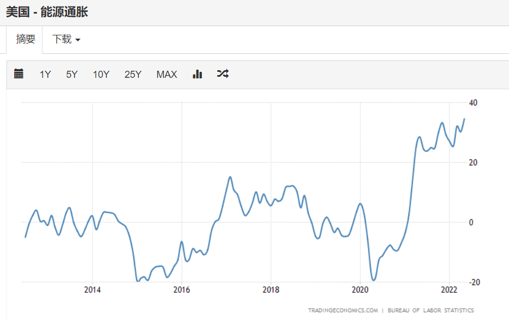Viewport: 509px width, 320px height.
Task: Switch chart type with bar chart icon
Action: point(198,74)
